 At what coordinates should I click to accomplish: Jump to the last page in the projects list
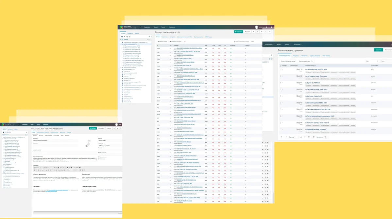[309, 137]
